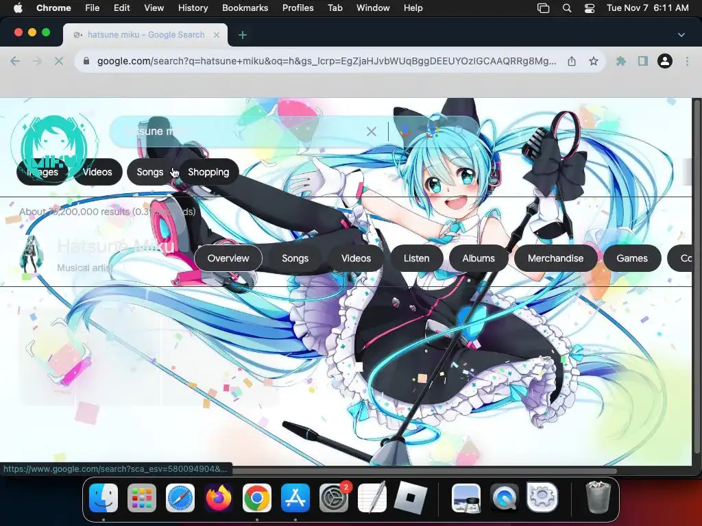The image size is (702, 526).
Task: Open System Preferences with update badge
Action: pos(334,498)
